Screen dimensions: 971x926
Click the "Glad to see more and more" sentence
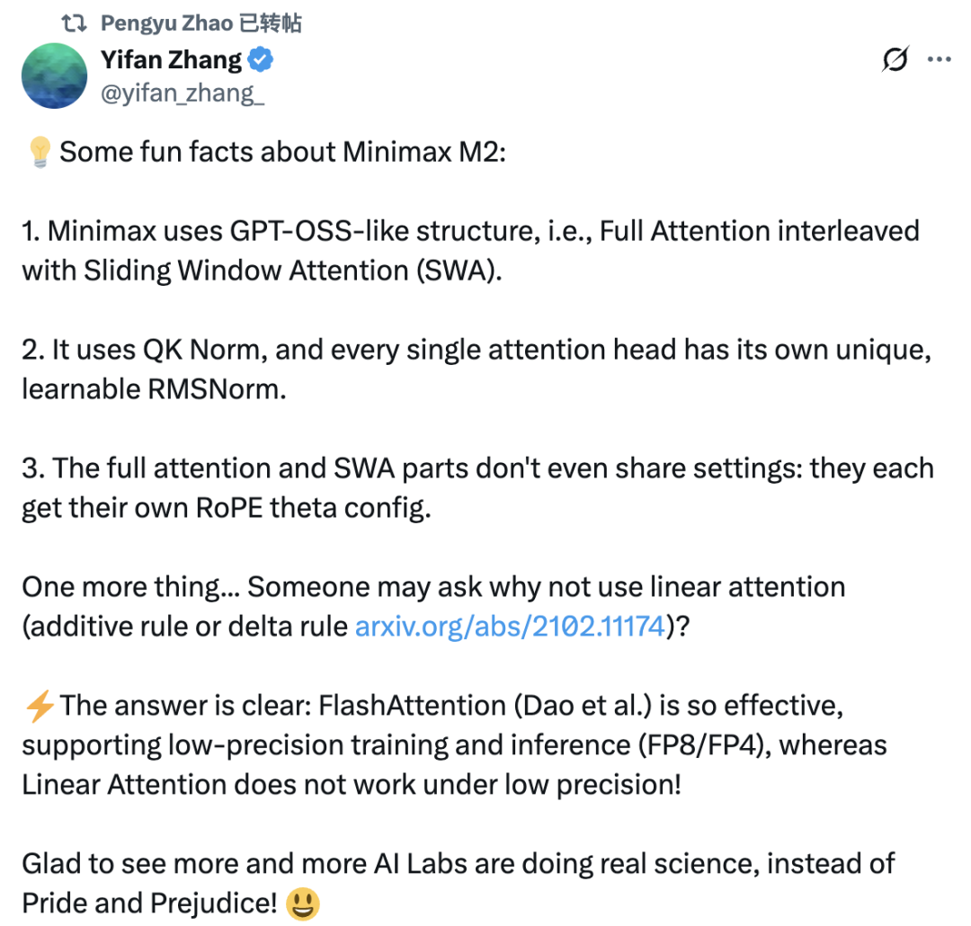coord(459,864)
